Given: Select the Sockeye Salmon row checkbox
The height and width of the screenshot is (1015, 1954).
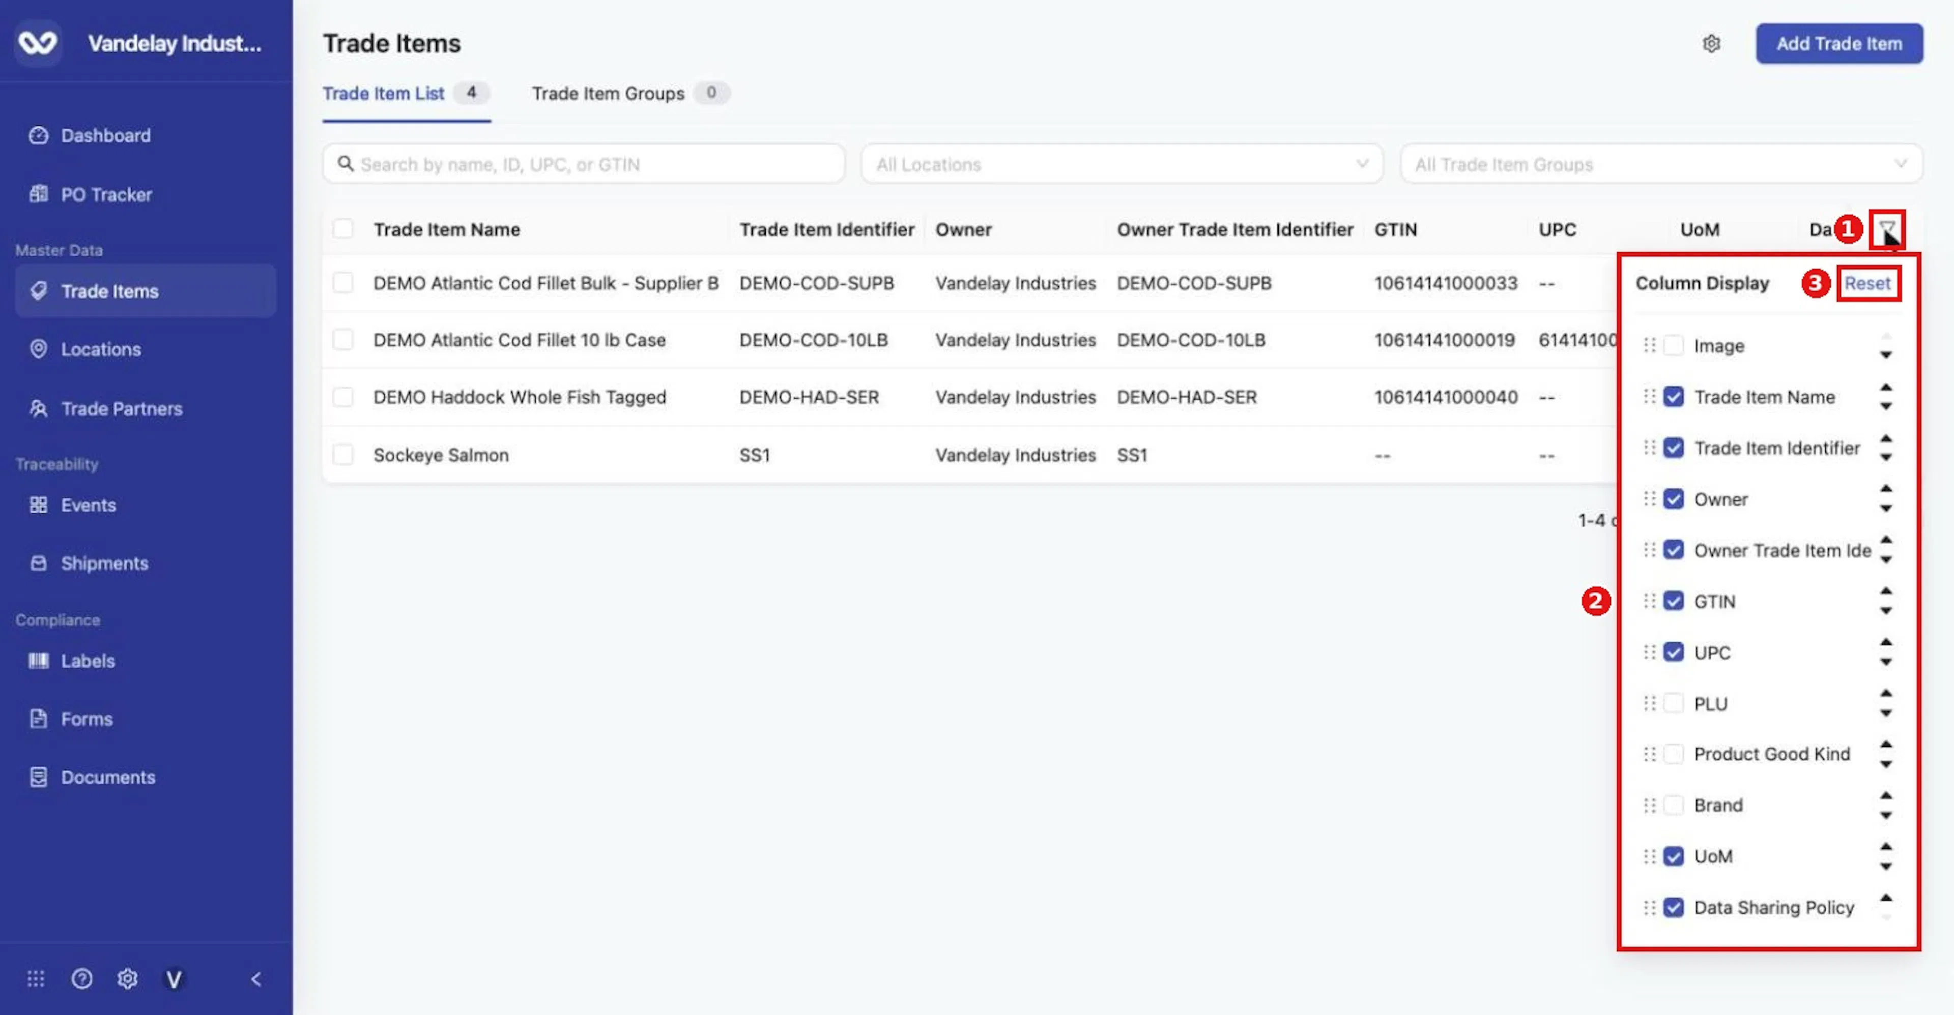Looking at the screenshot, I should pyautogui.click(x=343, y=454).
